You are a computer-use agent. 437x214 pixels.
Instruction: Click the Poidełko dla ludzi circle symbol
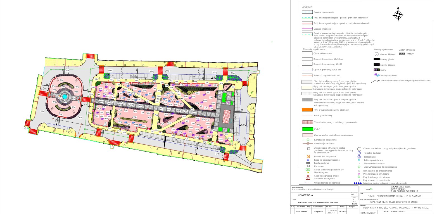click(359, 153)
